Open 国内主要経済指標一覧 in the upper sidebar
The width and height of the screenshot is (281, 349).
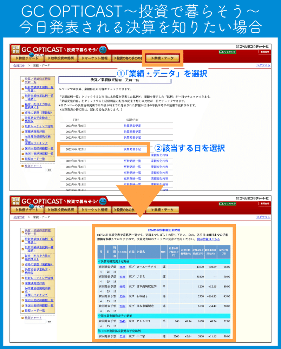click(39, 148)
